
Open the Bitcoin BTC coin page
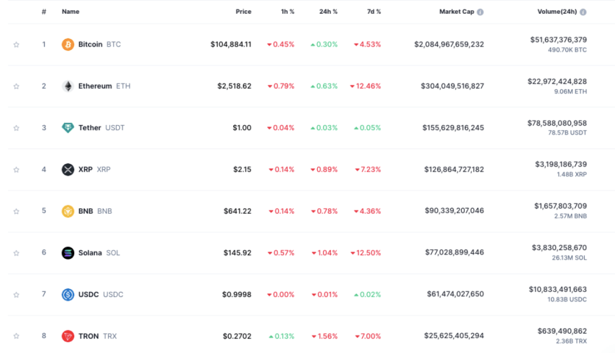pyautogui.click(x=99, y=45)
